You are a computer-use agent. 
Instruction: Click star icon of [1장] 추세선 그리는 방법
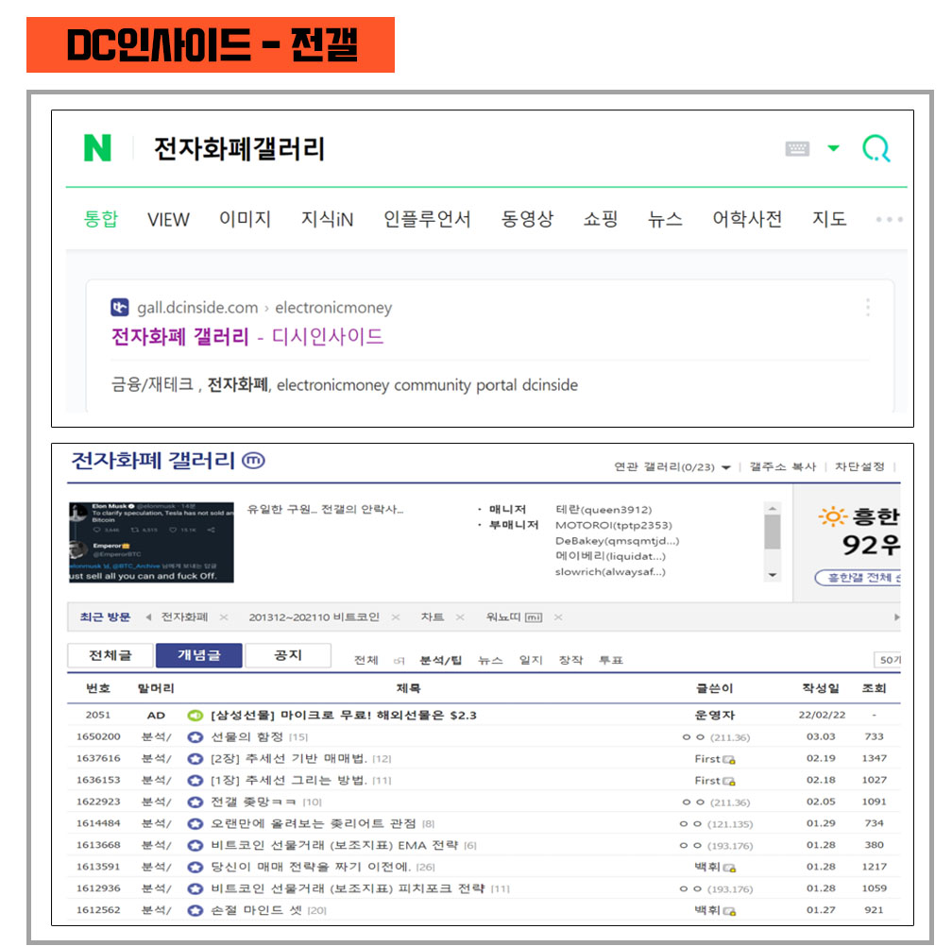(195, 781)
